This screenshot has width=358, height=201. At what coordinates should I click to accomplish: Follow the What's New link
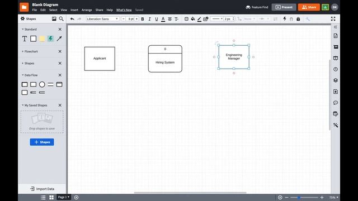pyautogui.click(x=124, y=10)
